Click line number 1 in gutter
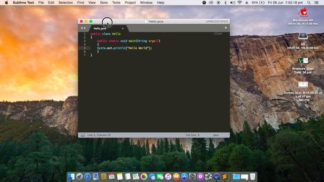The width and height of the screenshot is (324, 182). [85, 34]
